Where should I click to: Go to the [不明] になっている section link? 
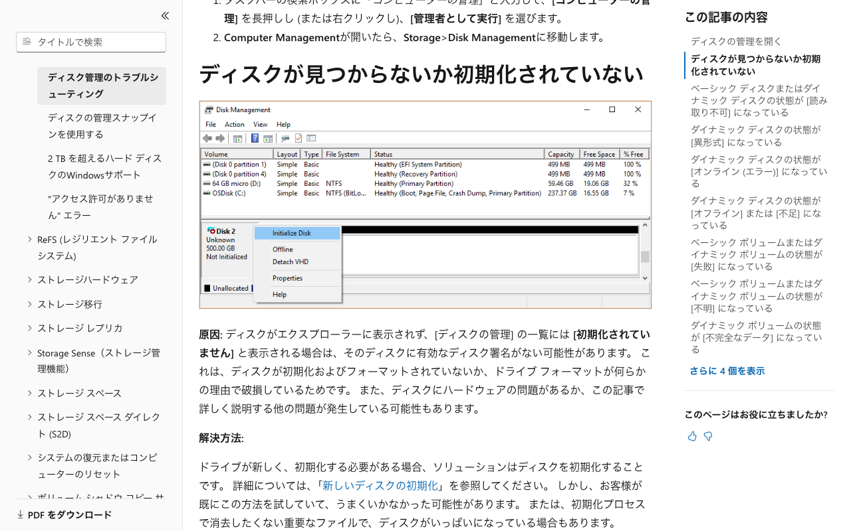coord(757,296)
